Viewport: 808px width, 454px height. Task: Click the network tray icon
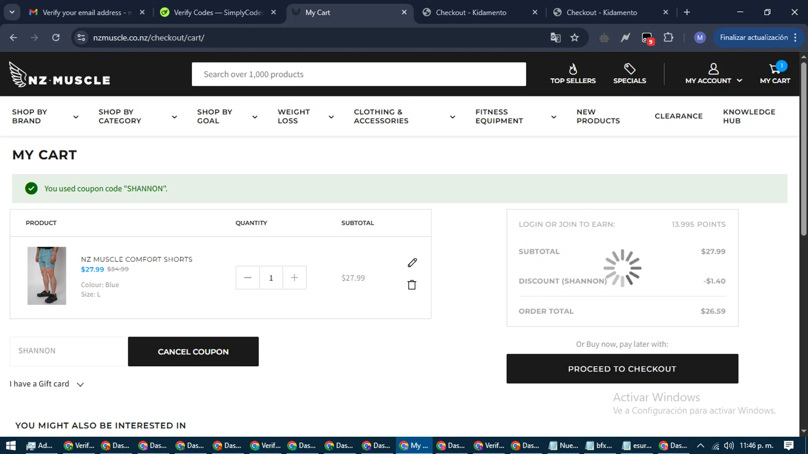(715, 445)
